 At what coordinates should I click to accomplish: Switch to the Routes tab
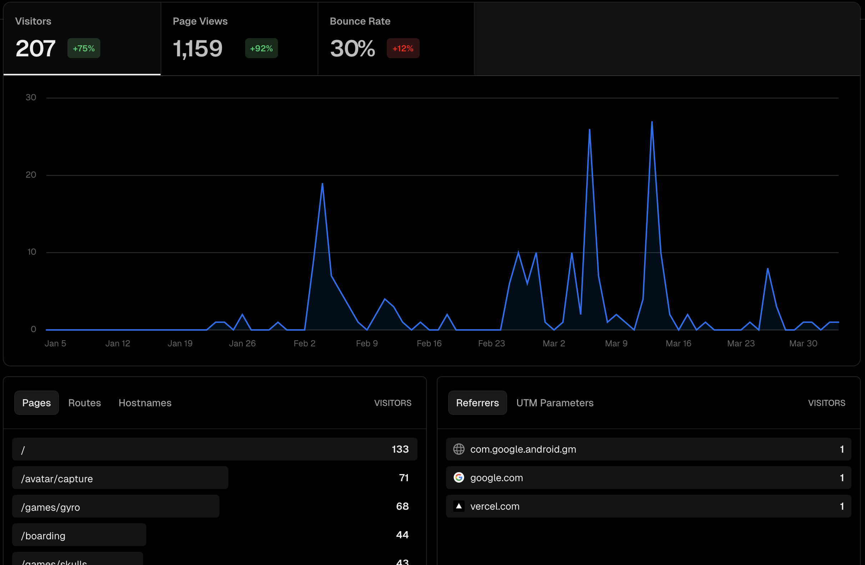click(85, 403)
